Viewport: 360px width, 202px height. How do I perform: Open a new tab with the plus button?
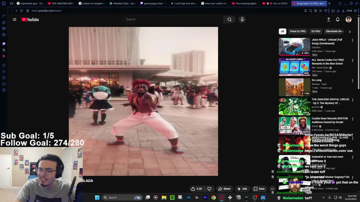[329, 3]
